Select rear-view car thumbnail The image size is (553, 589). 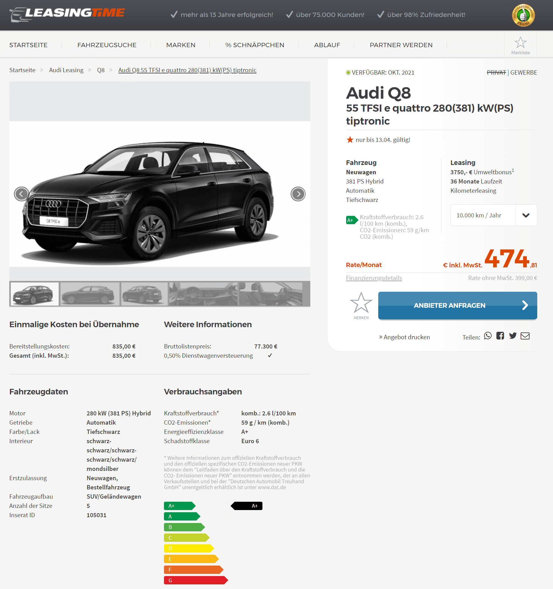(144, 294)
